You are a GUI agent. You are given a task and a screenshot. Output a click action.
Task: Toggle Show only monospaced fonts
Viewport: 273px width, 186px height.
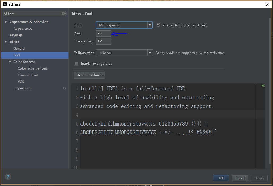158,25
